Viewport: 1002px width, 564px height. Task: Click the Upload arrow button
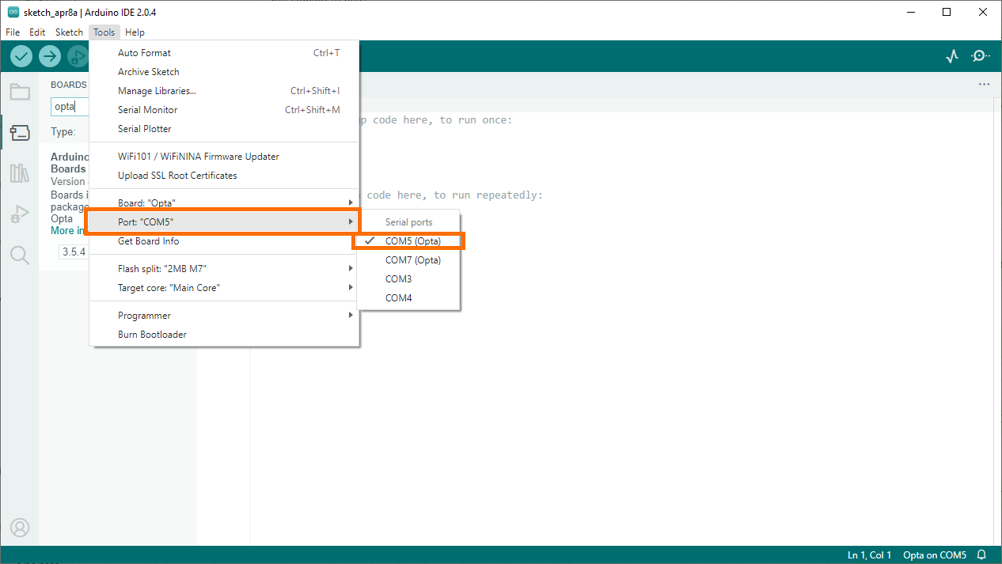[x=50, y=56]
